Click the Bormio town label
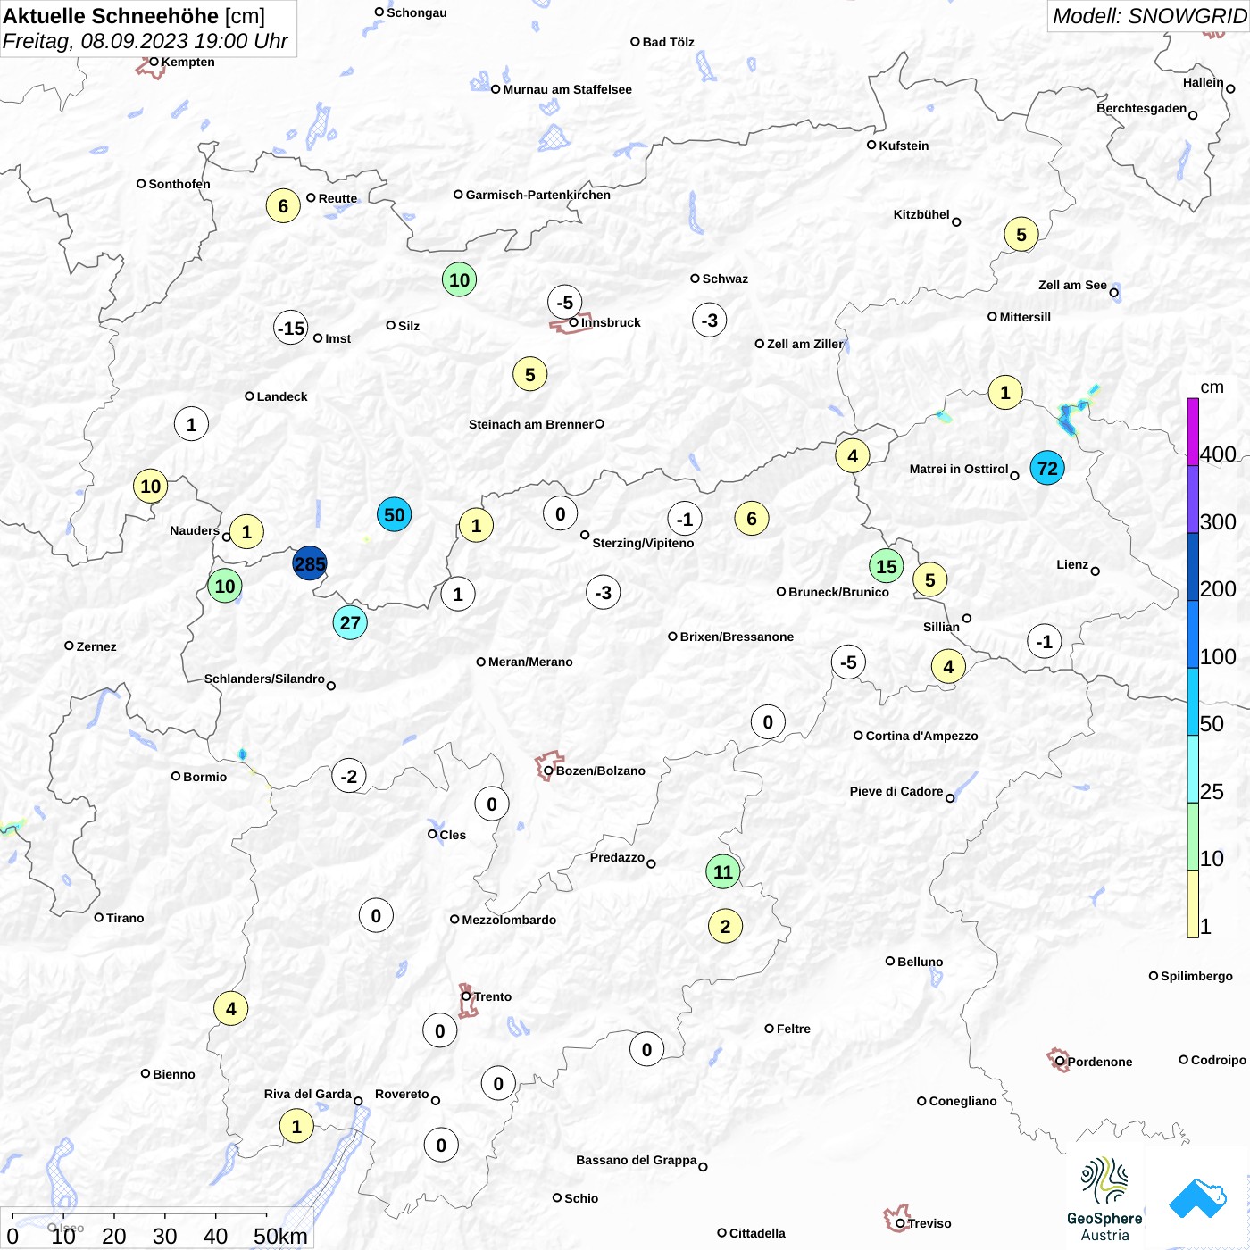The height and width of the screenshot is (1250, 1250). click(205, 777)
